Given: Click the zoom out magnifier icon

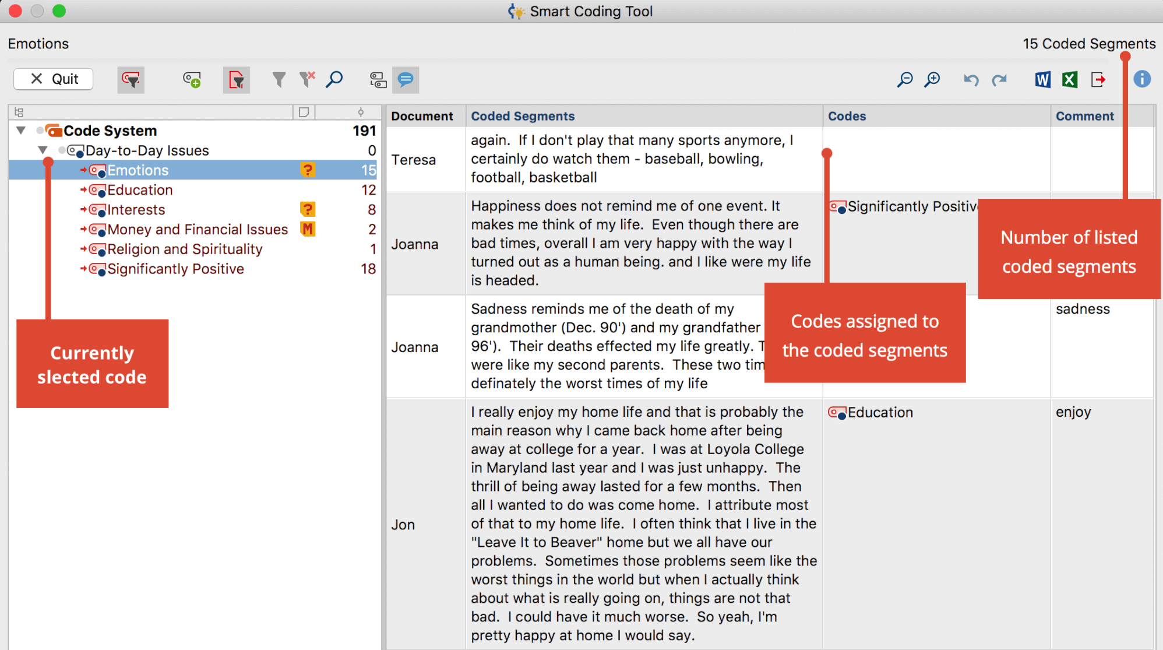Looking at the screenshot, I should click(904, 79).
